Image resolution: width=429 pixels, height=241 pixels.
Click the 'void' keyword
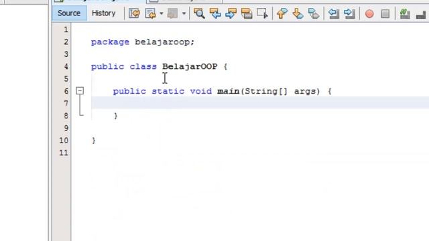[201, 91]
